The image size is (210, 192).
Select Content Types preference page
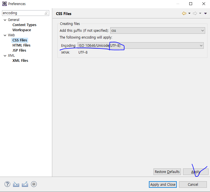tap(24, 25)
